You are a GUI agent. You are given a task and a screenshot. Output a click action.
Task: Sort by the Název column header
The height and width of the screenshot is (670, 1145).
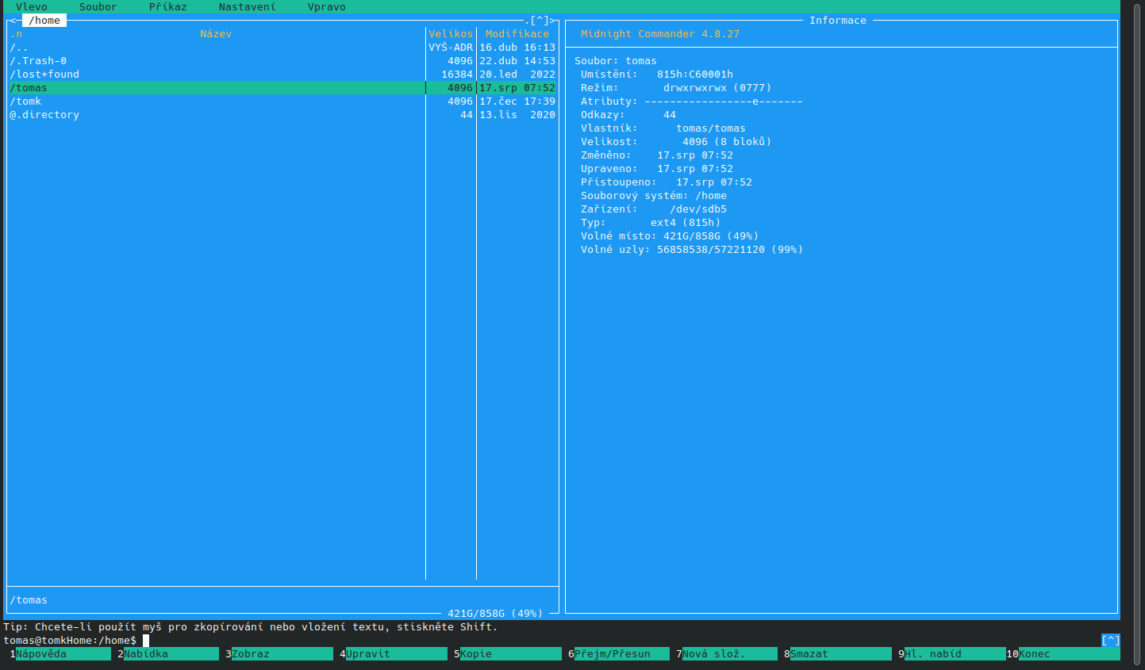pos(216,34)
